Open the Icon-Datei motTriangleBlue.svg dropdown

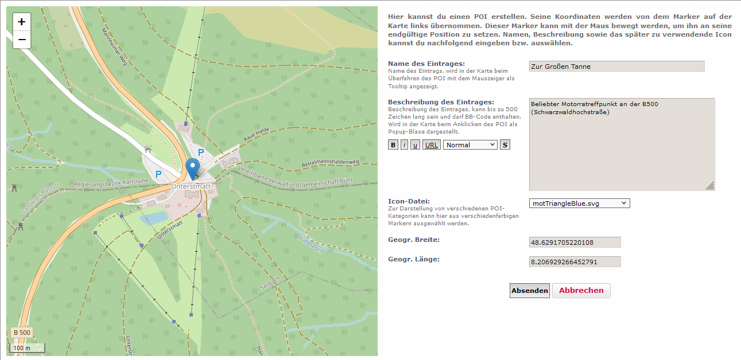coord(579,203)
